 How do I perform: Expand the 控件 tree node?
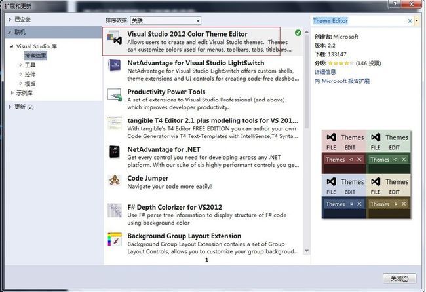pos(21,75)
